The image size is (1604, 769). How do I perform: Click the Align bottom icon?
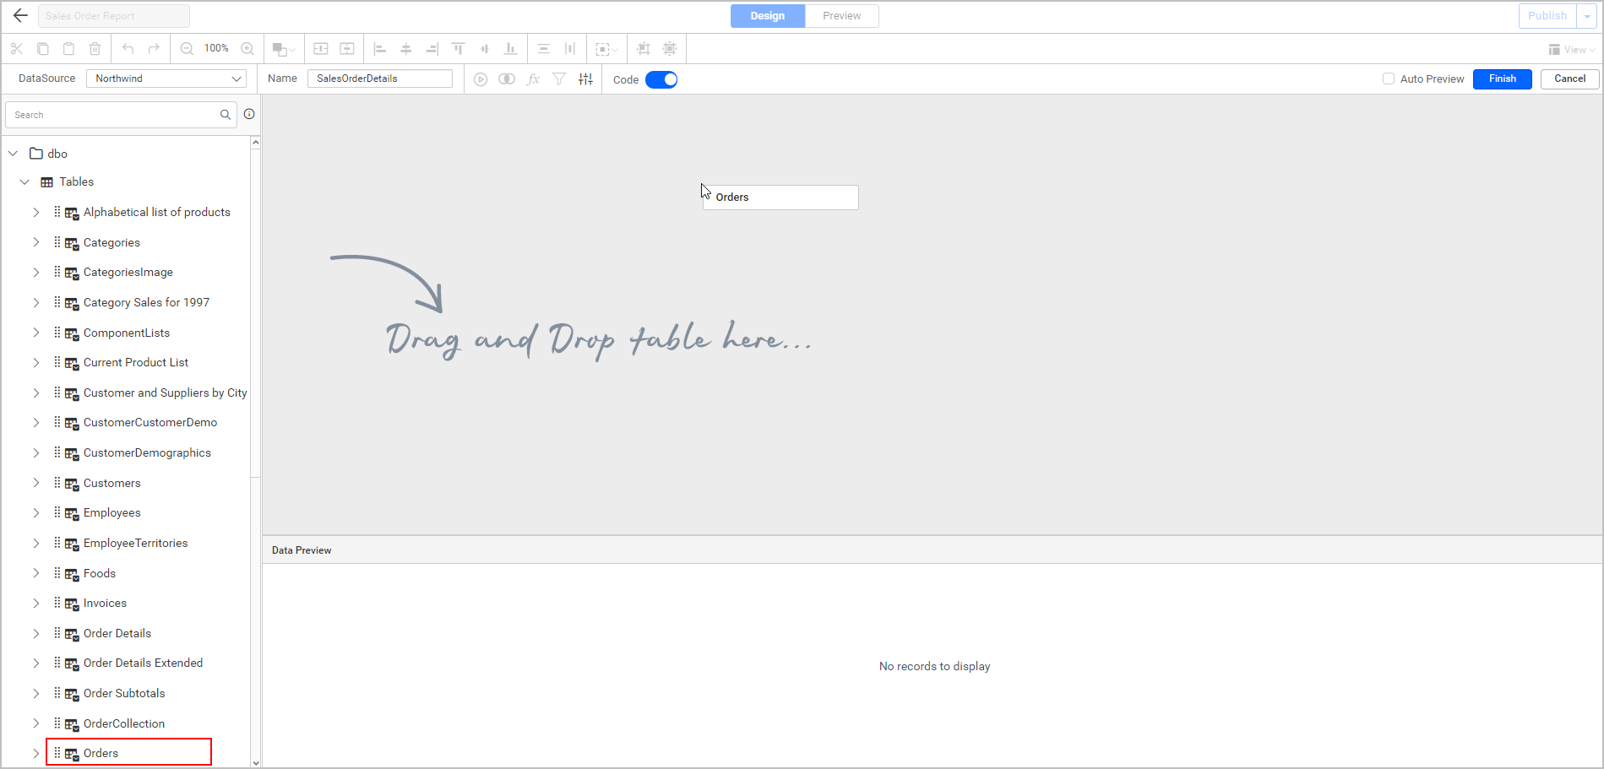click(510, 49)
